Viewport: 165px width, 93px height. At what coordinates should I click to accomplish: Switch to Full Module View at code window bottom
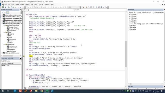(25, 88)
